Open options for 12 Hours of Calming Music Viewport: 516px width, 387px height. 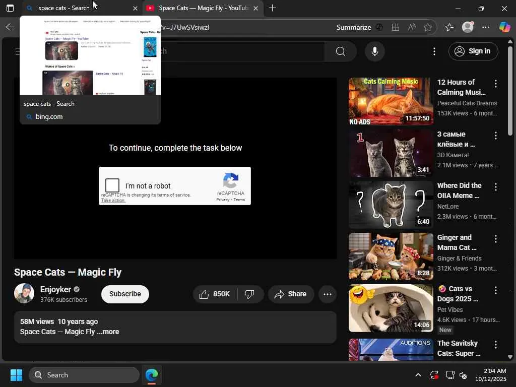(x=496, y=84)
